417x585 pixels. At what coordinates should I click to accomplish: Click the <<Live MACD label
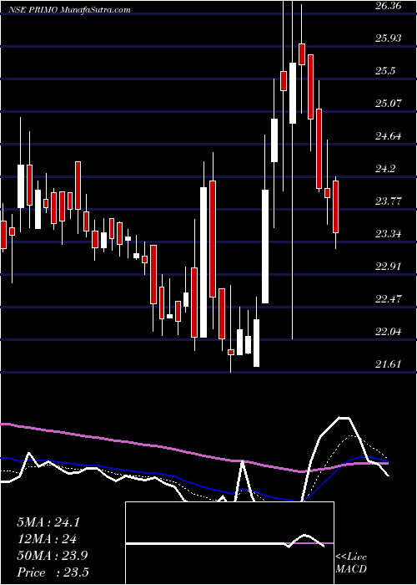pyautogui.click(x=351, y=563)
